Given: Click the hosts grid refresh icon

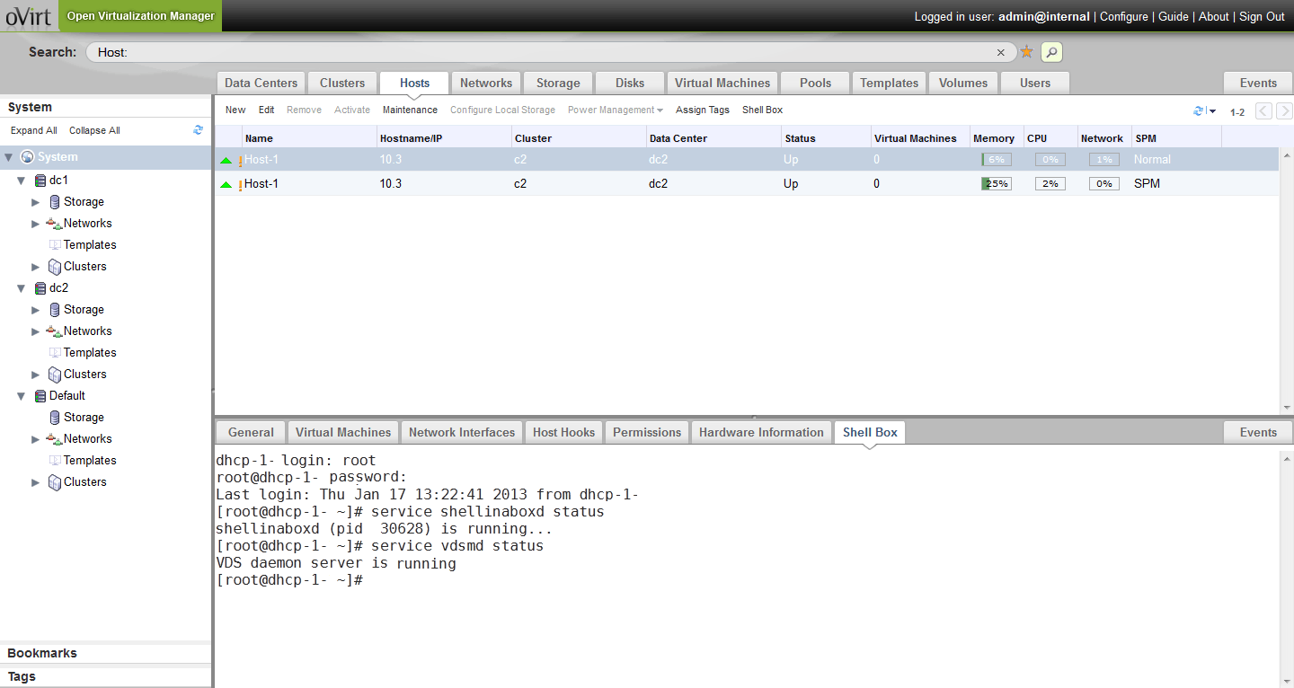Looking at the screenshot, I should coord(1198,111).
